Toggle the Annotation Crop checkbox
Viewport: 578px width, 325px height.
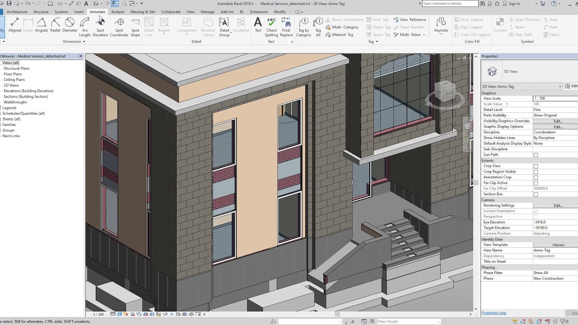point(536,177)
